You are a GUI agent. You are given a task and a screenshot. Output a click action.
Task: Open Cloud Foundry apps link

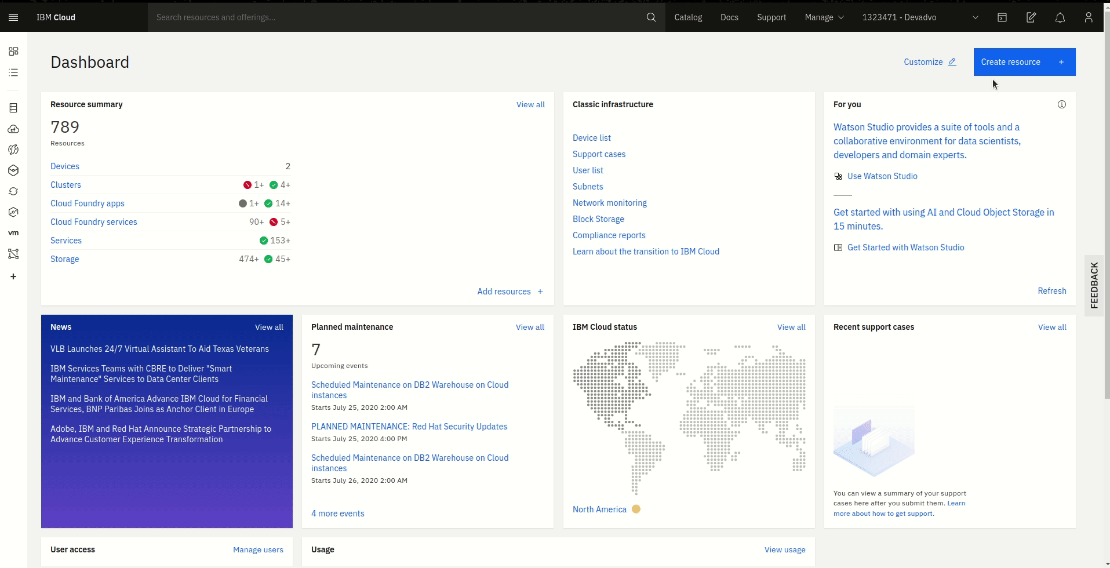(x=88, y=203)
